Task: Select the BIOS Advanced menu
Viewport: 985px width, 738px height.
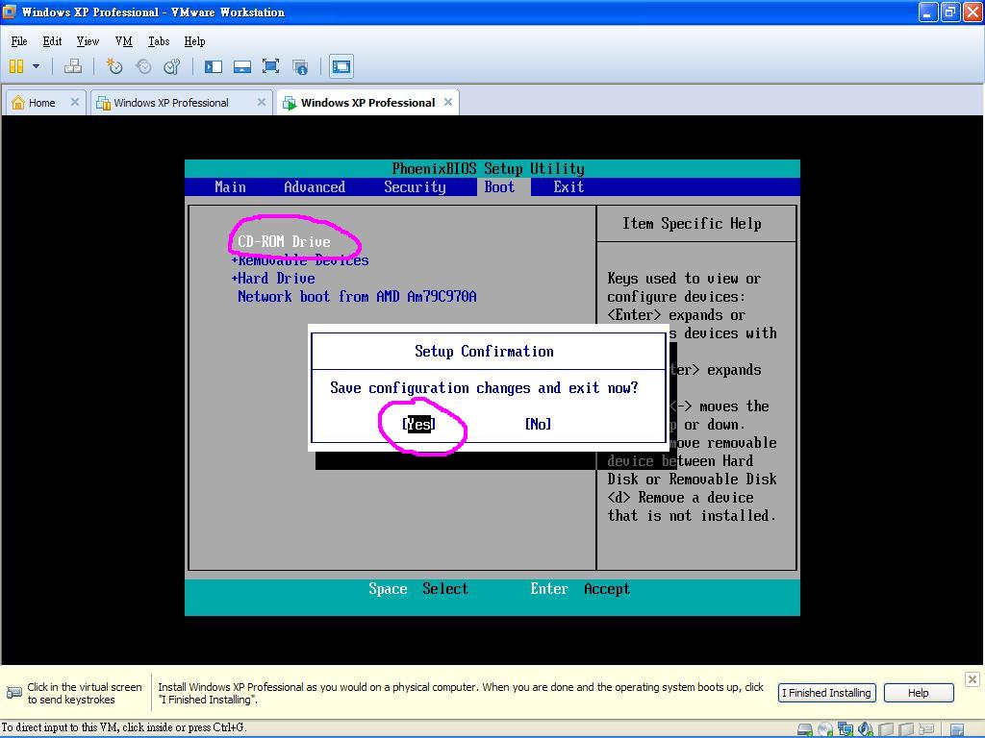Action: point(315,187)
